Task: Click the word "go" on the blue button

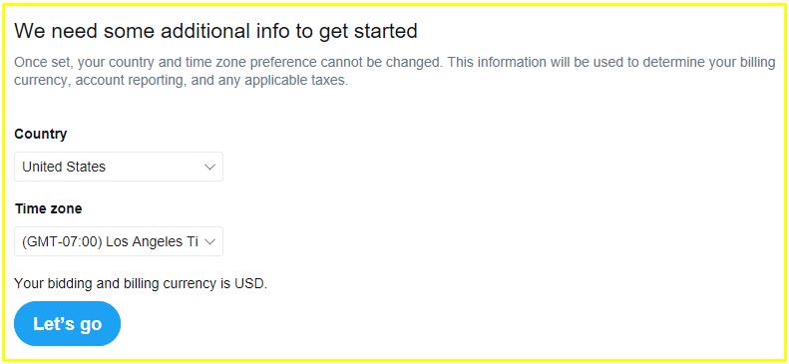Action: tap(91, 325)
